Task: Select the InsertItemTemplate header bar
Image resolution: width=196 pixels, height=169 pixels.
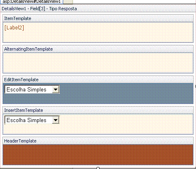Action: (98, 110)
